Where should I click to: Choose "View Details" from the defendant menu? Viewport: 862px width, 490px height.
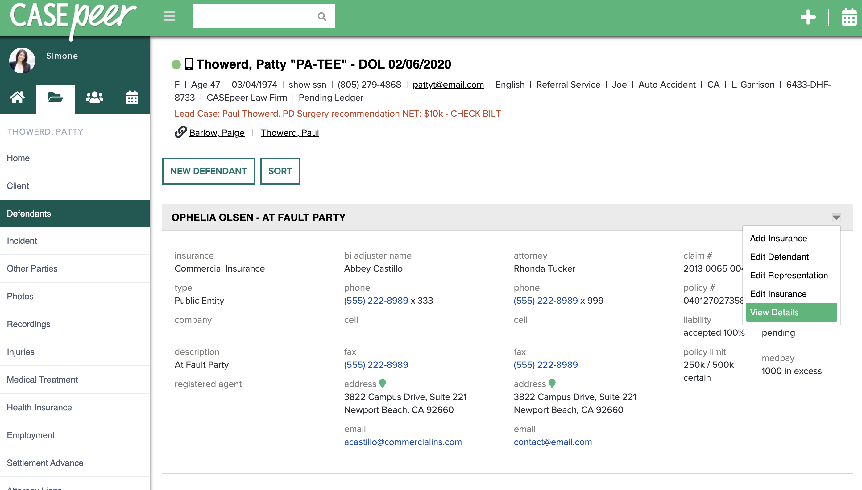coord(774,312)
